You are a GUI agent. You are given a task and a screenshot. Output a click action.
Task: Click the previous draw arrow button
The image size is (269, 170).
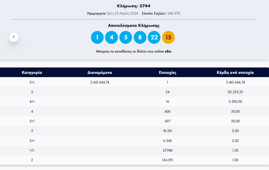tap(13, 37)
